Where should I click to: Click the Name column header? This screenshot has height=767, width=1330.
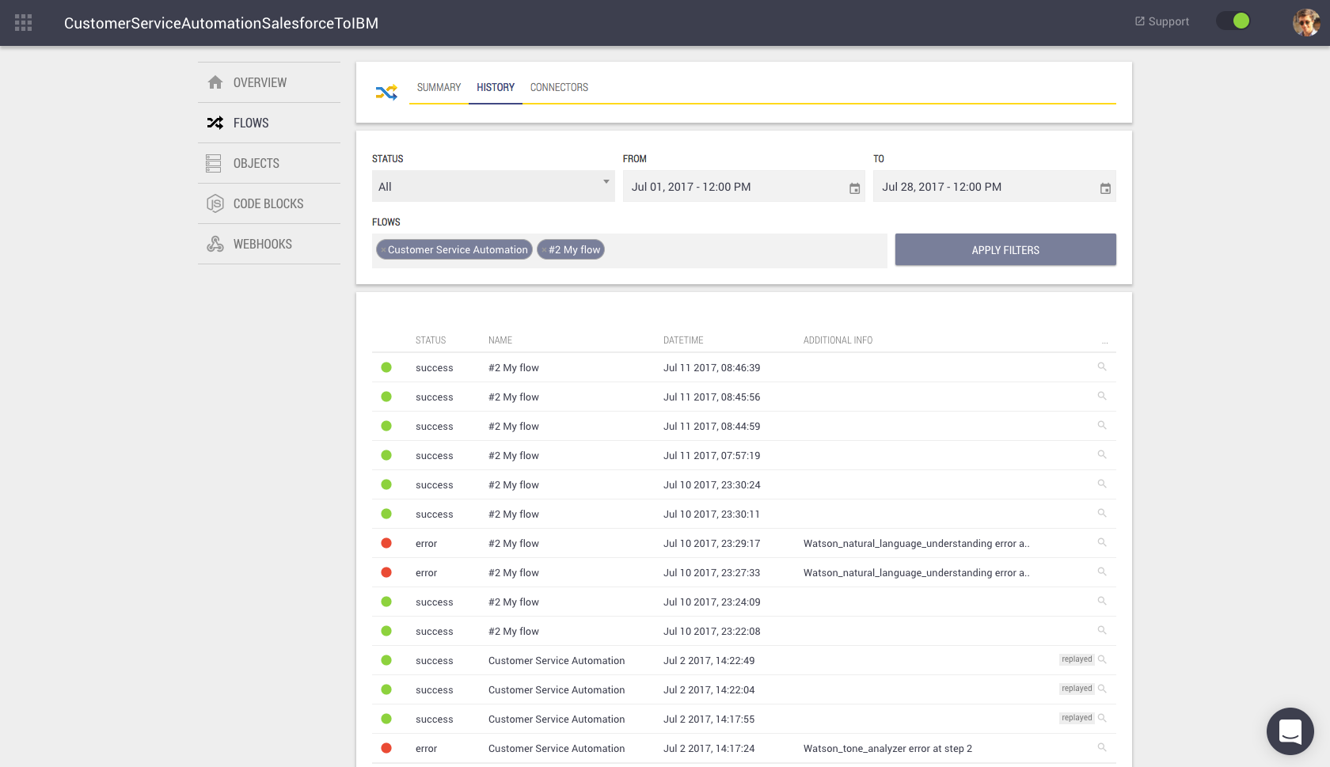(x=500, y=340)
